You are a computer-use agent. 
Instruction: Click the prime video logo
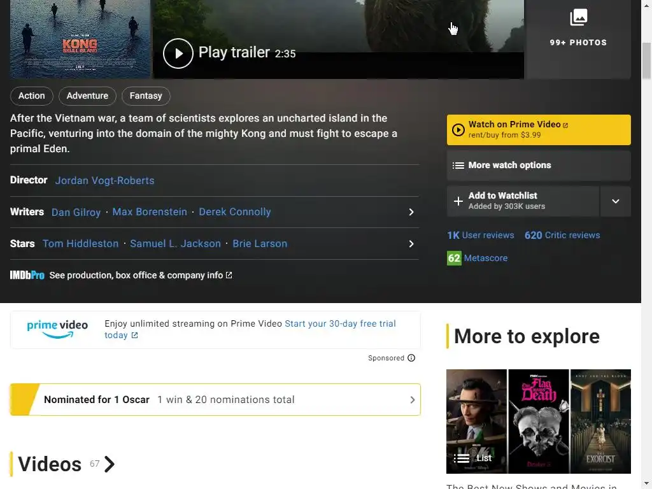(57, 329)
